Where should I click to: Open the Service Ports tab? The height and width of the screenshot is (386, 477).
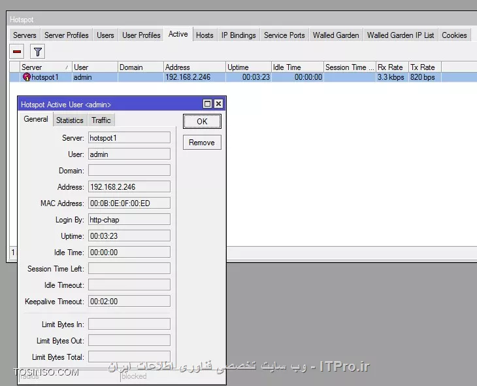click(x=284, y=35)
